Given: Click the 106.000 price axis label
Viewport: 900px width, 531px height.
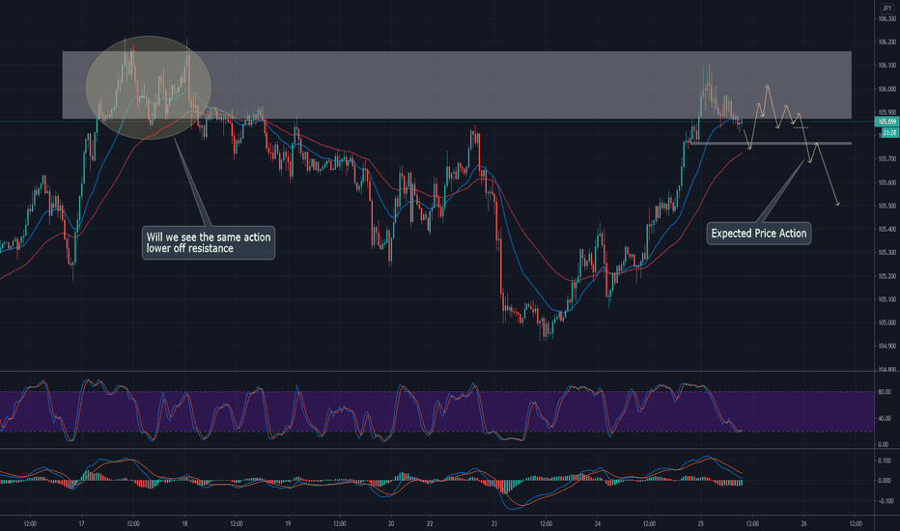Looking at the screenshot, I should (x=886, y=89).
